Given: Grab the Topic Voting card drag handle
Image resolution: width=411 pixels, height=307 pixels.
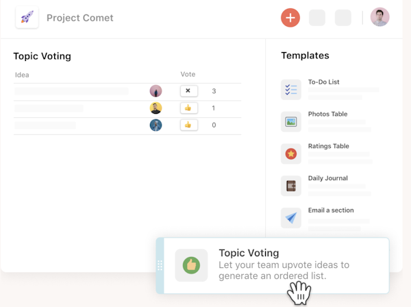Looking at the screenshot, I should coord(160,265).
